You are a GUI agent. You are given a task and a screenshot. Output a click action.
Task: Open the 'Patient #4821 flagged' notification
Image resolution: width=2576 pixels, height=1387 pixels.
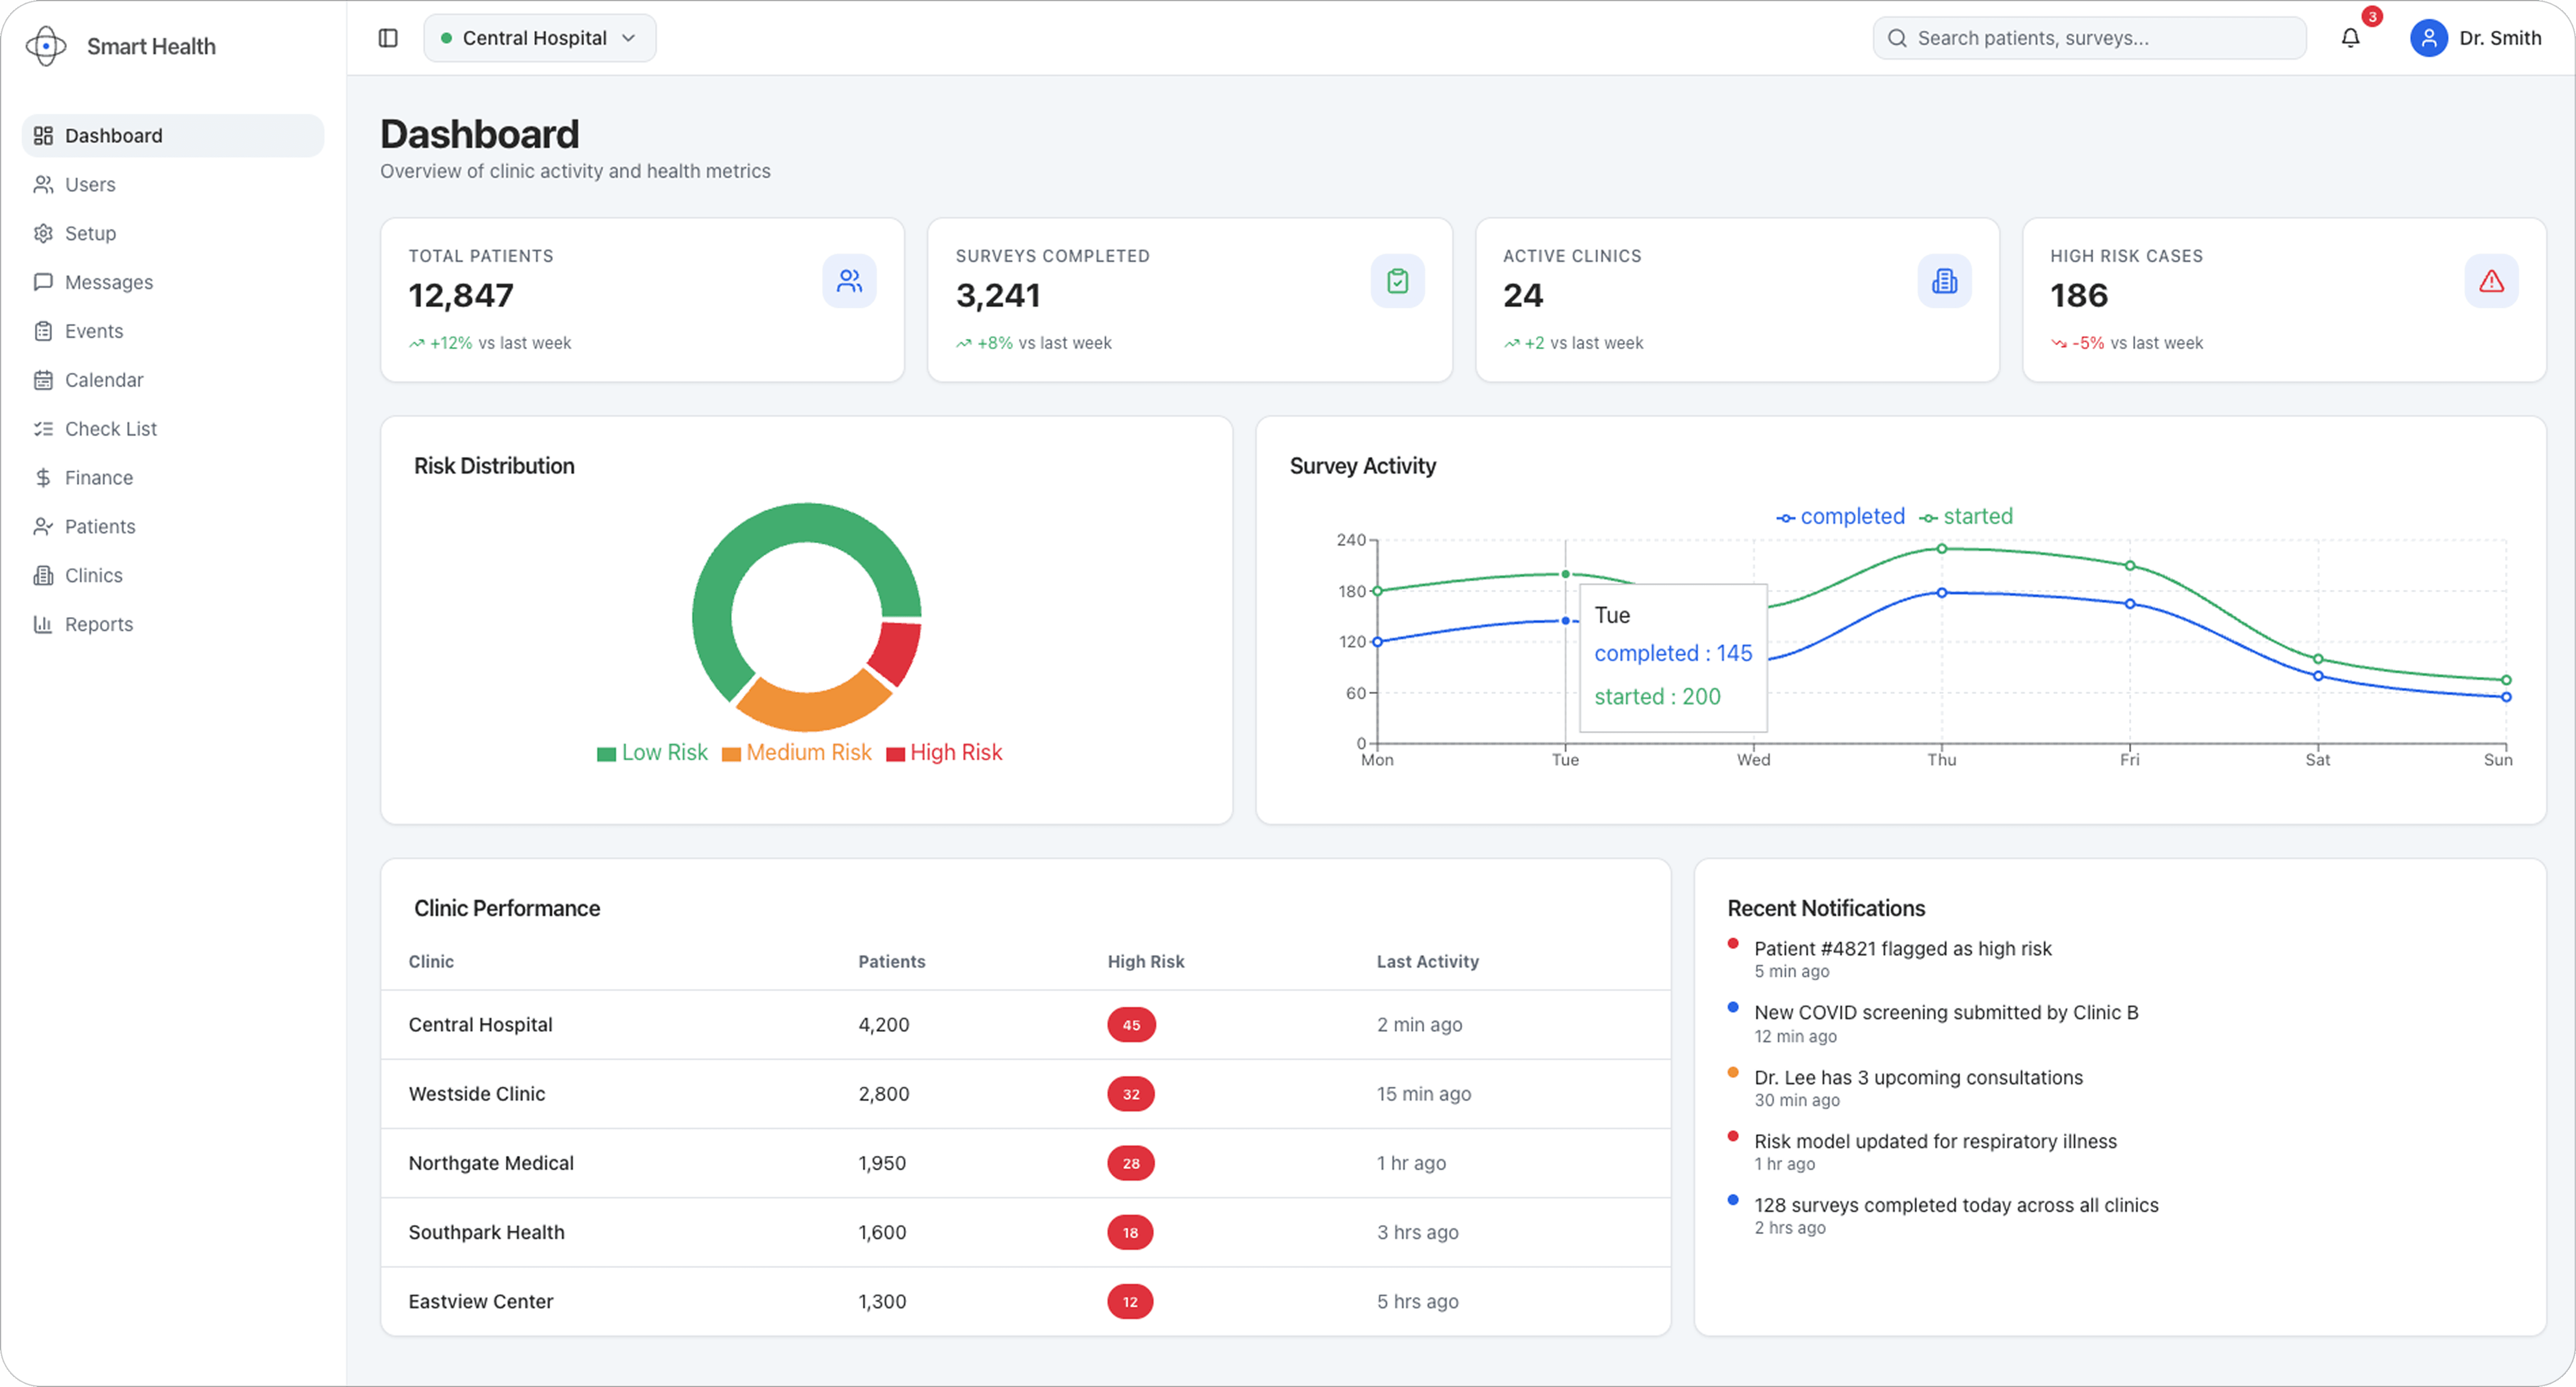click(1902, 948)
